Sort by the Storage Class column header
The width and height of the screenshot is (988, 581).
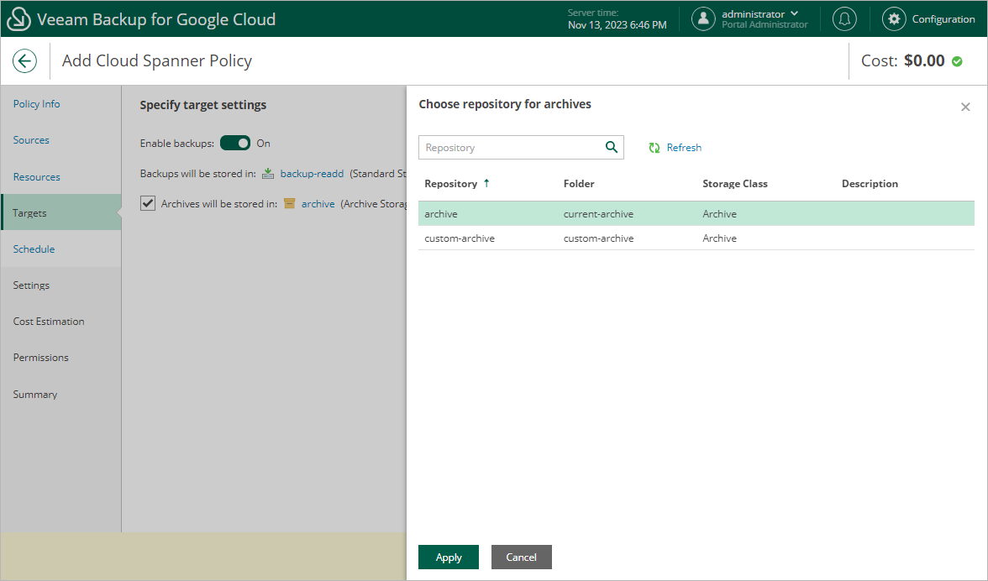coord(734,183)
